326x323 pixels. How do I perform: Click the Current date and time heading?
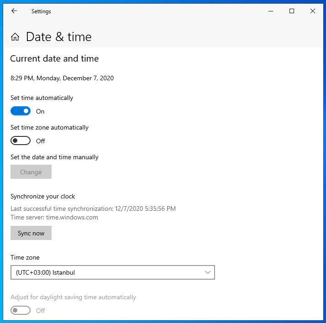(x=54, y=58)
